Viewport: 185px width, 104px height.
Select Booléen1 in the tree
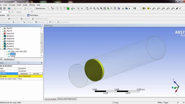(10, 36)
